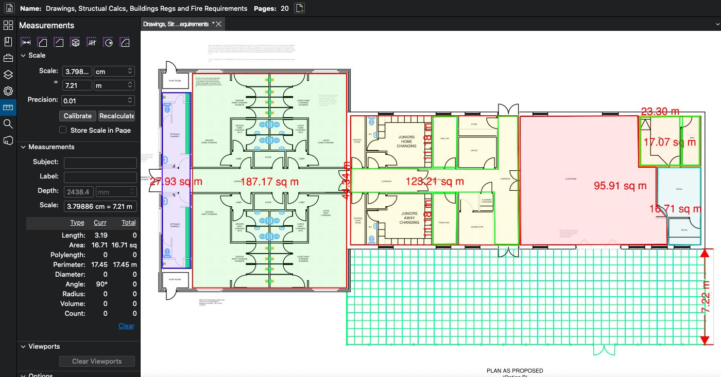The width and height of the screenshot is (721, 377).
Task: Select the open polygon perimeter measuring tool
Action: pyautogui.click(x=59, y=43)
